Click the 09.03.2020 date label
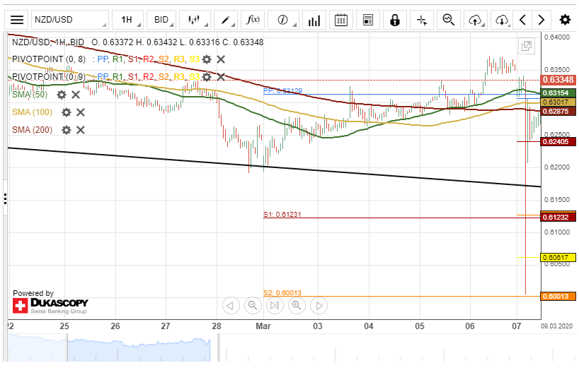The image size is (579, 368). 556,326
